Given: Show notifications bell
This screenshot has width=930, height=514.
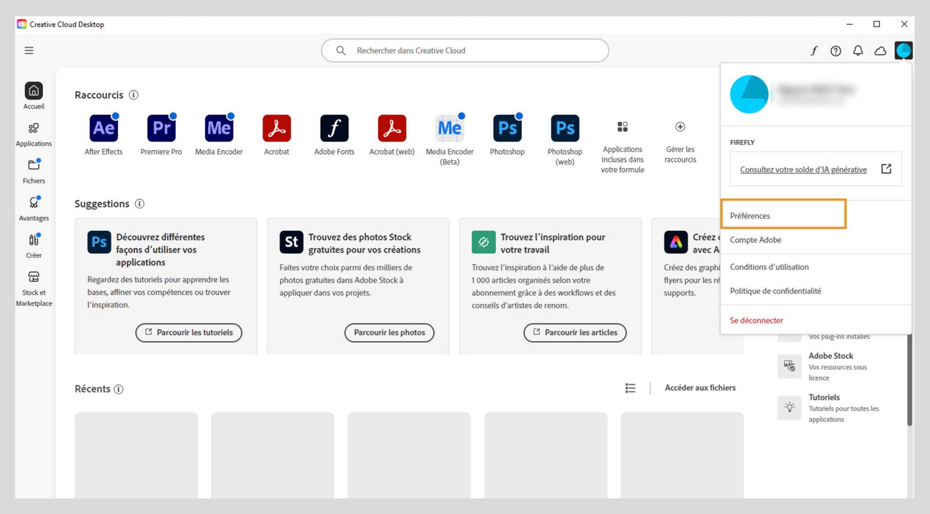Looking at the screenshot, I should pos(858,51).
